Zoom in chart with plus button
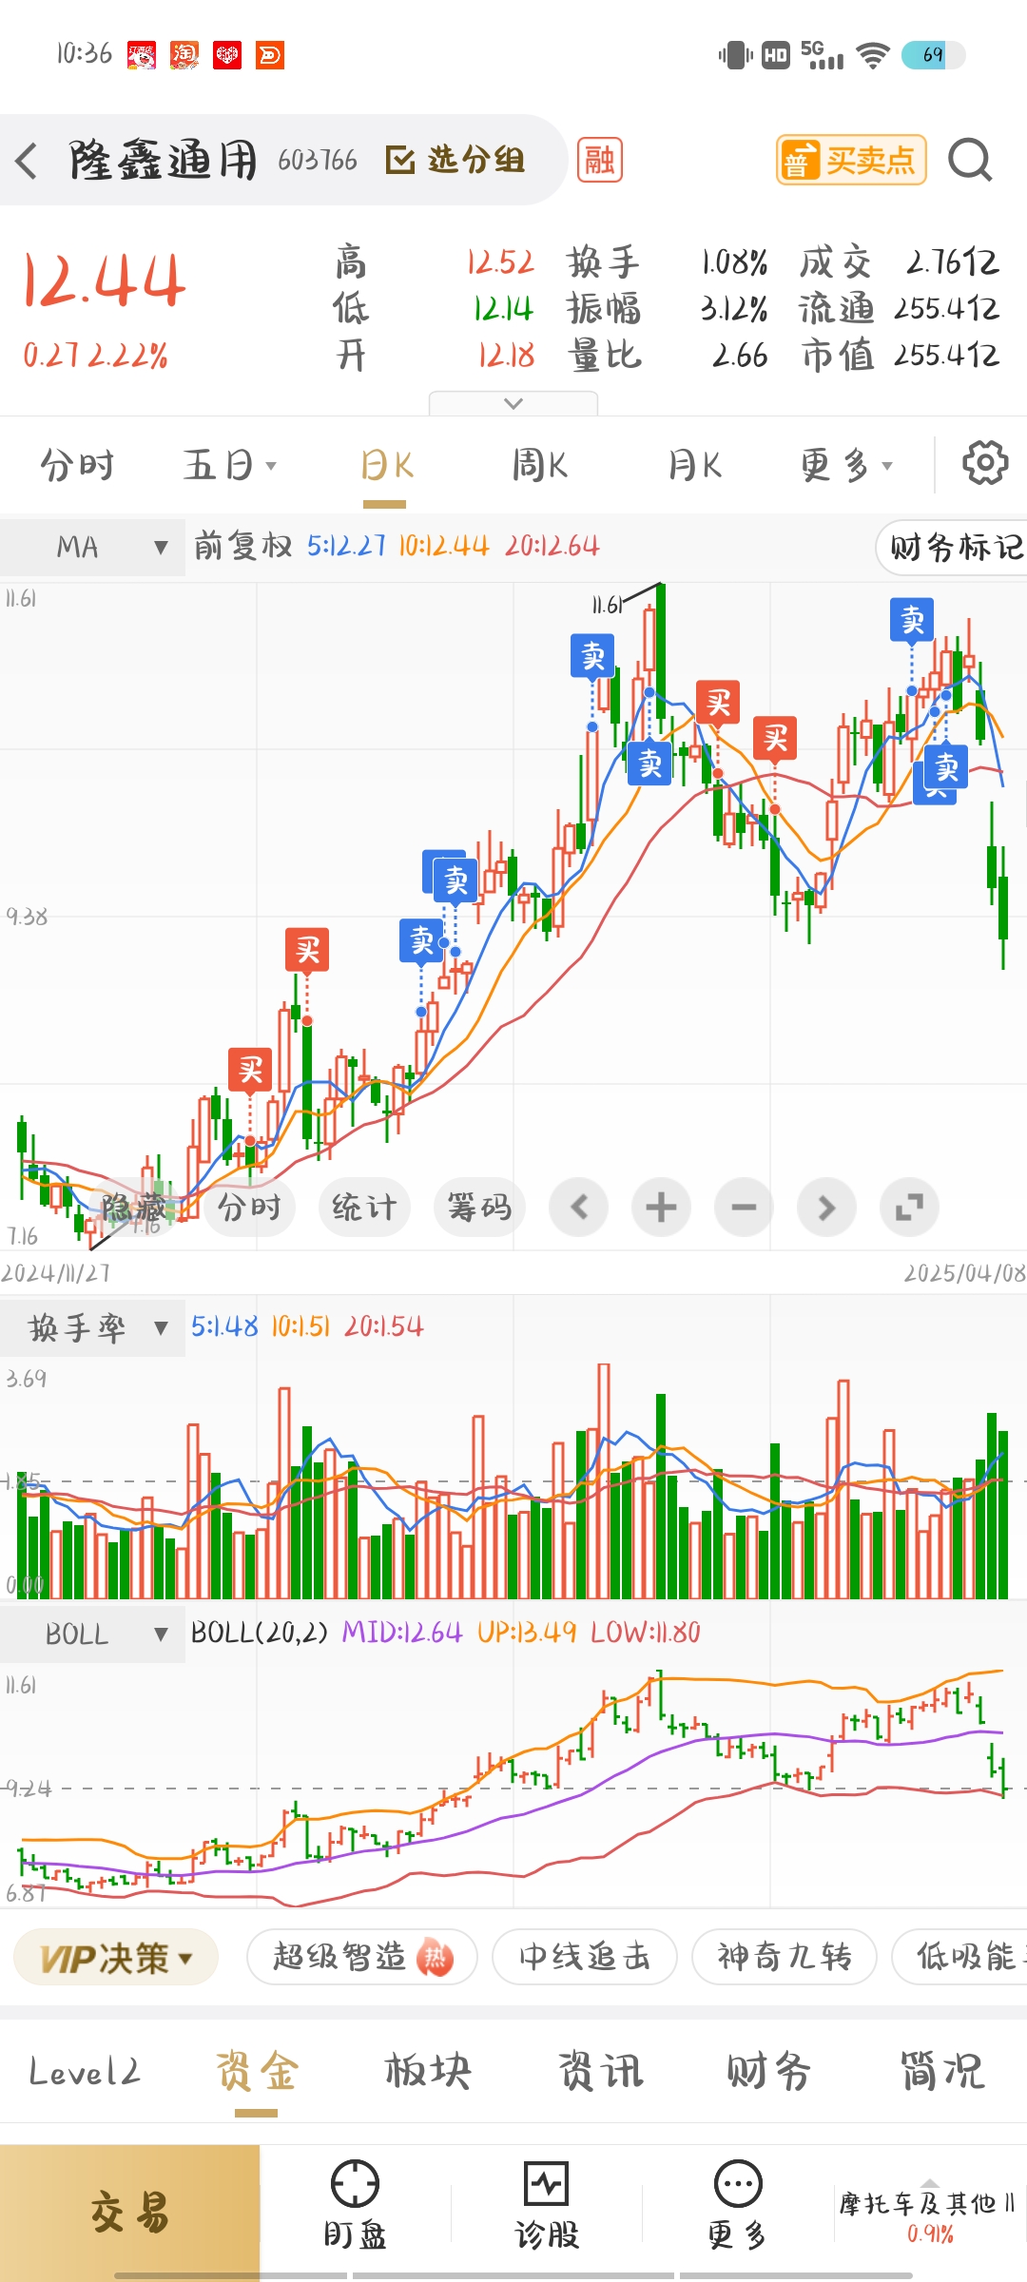1027x2282 pixels. (x=661, y=1208)
